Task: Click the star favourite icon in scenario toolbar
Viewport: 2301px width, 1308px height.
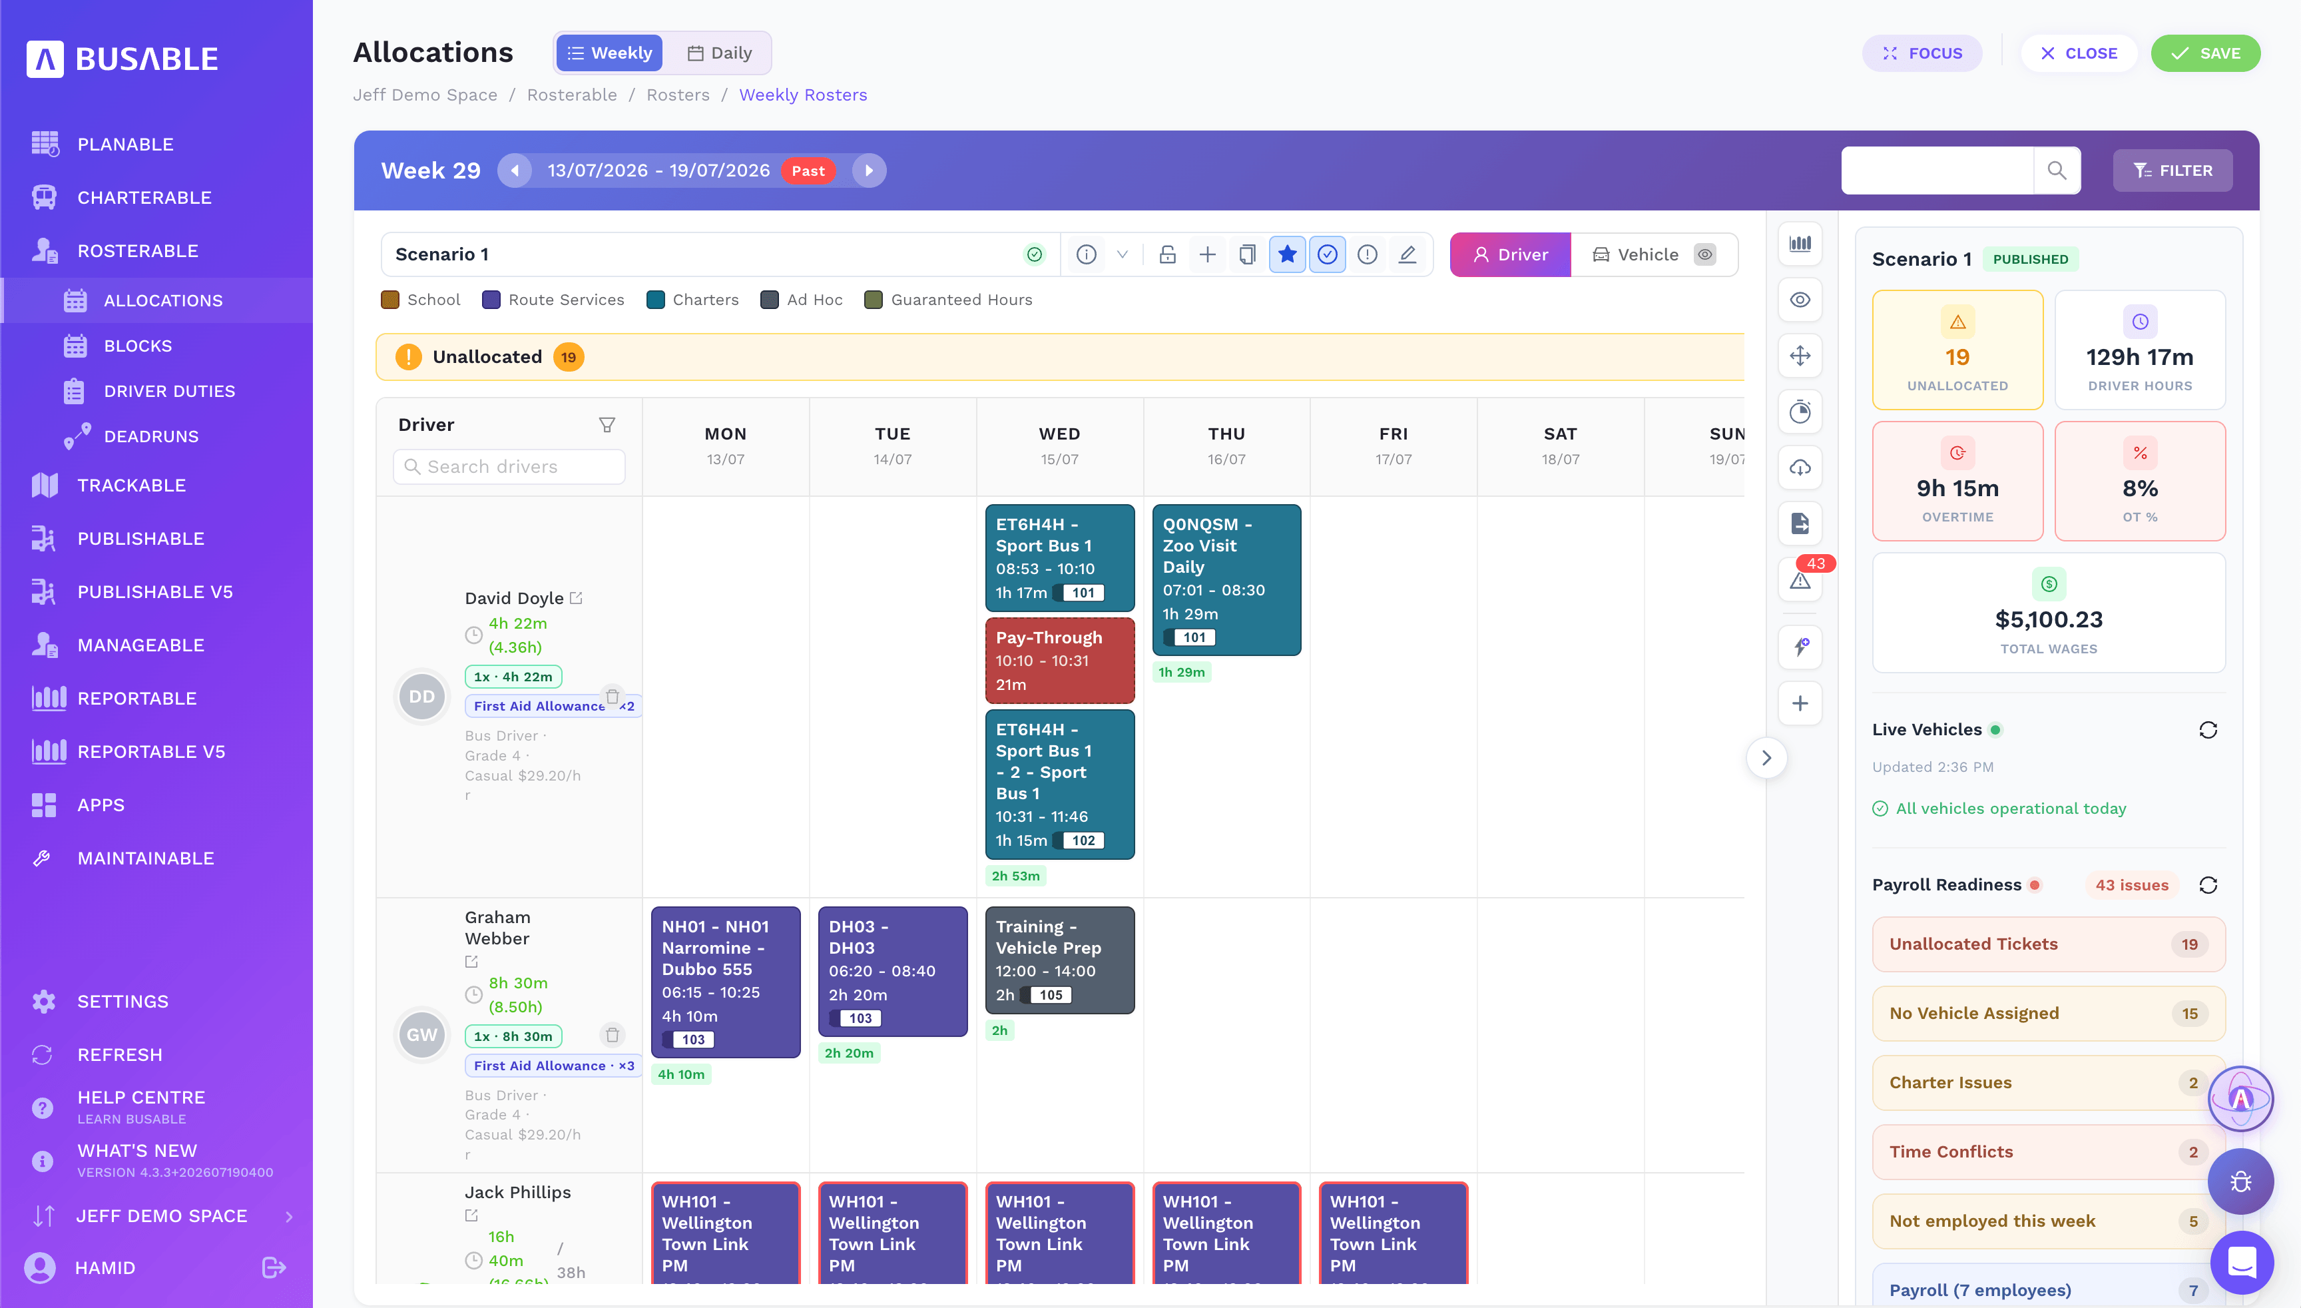Action: coord(1287,254)
